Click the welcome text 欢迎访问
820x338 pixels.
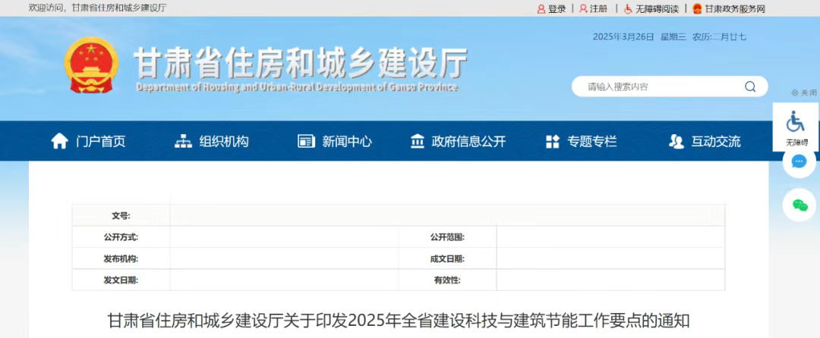pyautogui.click(x=47, y=8)
